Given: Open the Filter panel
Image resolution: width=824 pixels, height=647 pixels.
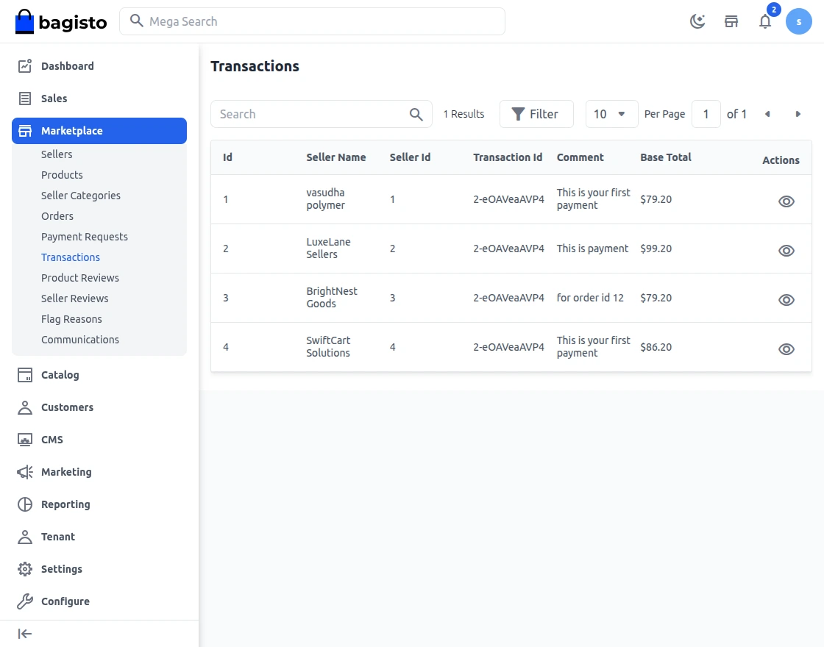Looking at the screenshot, I should pos(536,114).
